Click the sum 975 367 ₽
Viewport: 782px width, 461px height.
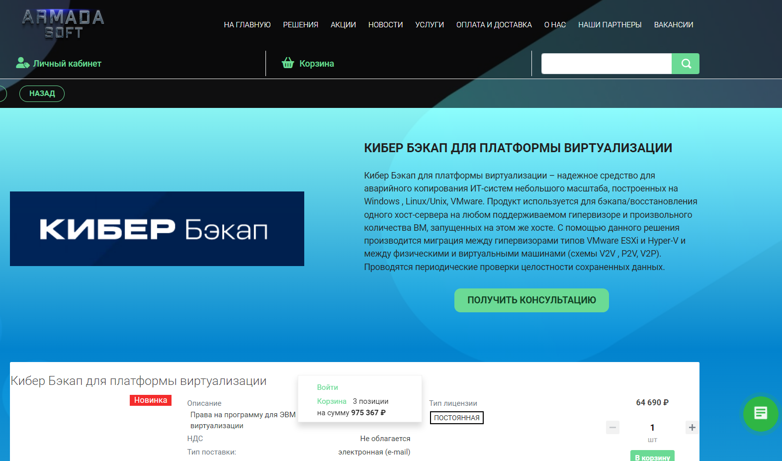click(368, 413)
